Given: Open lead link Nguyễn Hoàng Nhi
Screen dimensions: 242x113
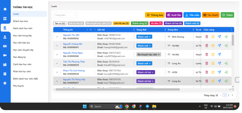Looking at the screenshot, I should click(x=73, y=44).
